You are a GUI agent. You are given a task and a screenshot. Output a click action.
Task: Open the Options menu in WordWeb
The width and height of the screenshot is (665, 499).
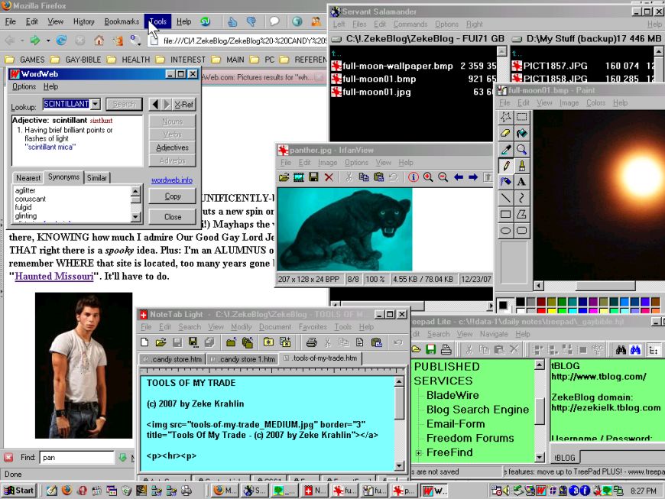[24, 86]
